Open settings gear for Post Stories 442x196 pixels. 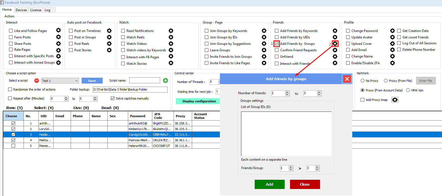pyautogui.click(x=109, y=50)
